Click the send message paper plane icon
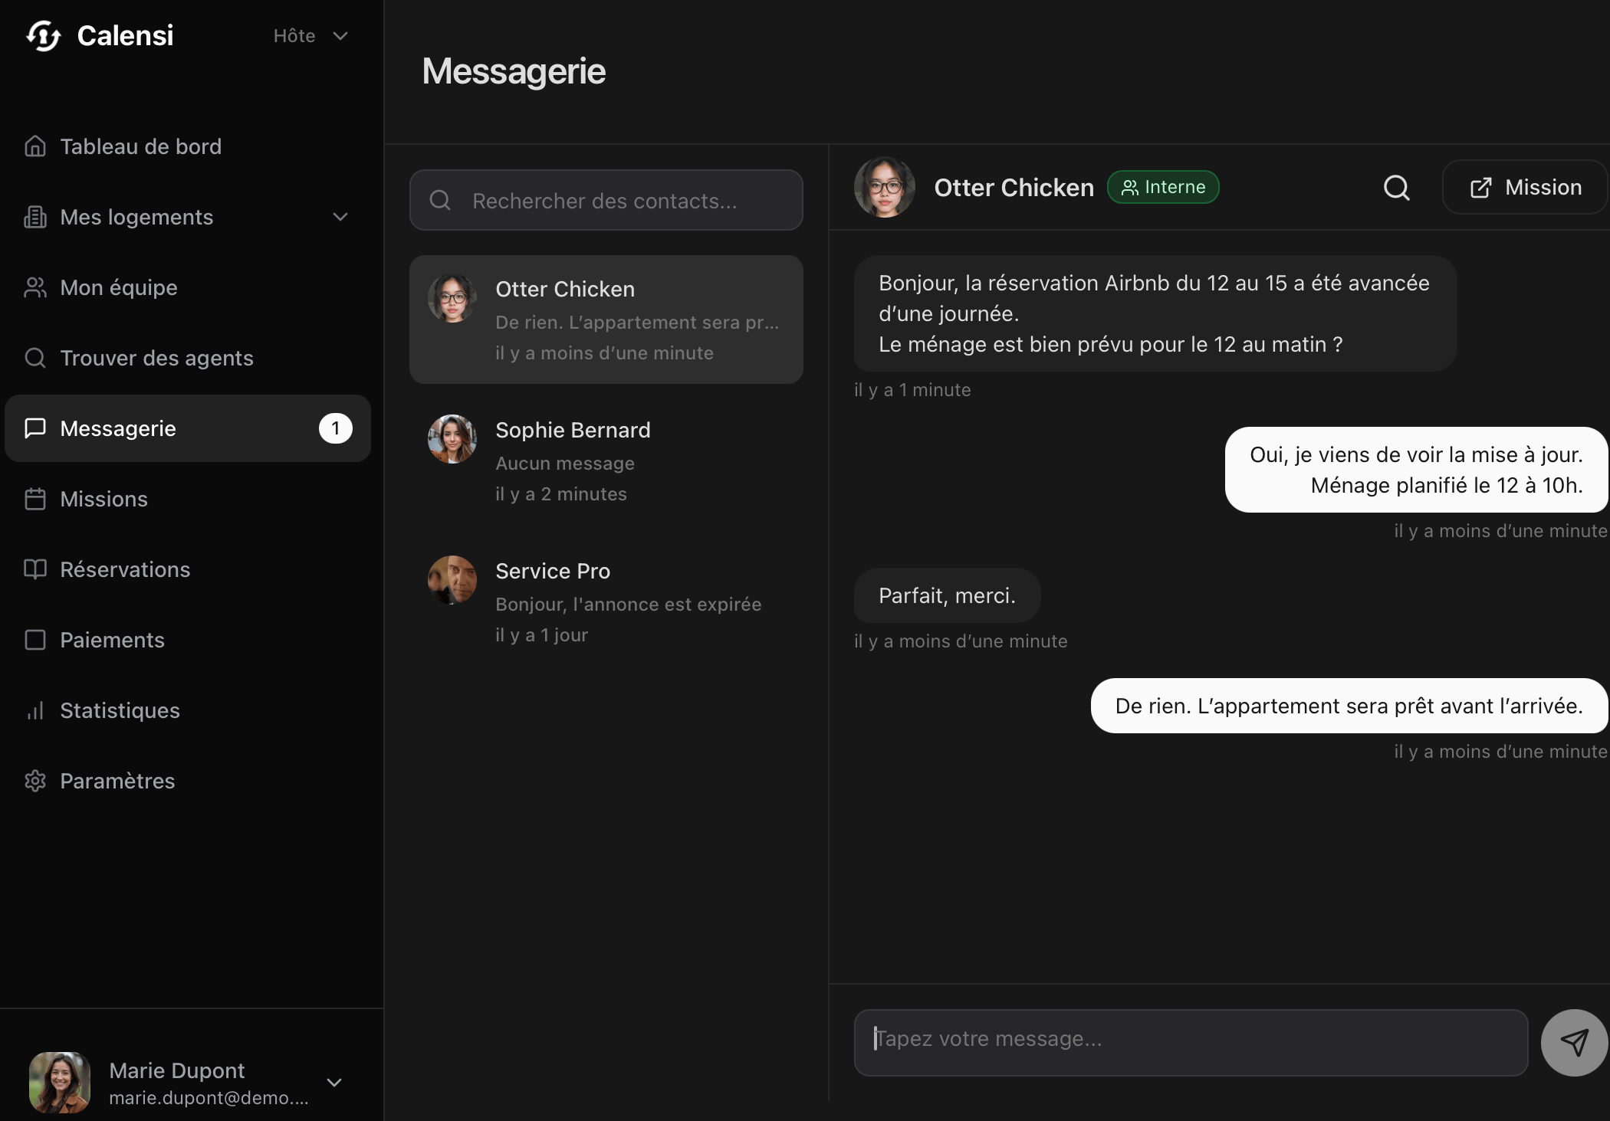This screenshot has width=1610, height=1121. [x=1574, y=1042]
